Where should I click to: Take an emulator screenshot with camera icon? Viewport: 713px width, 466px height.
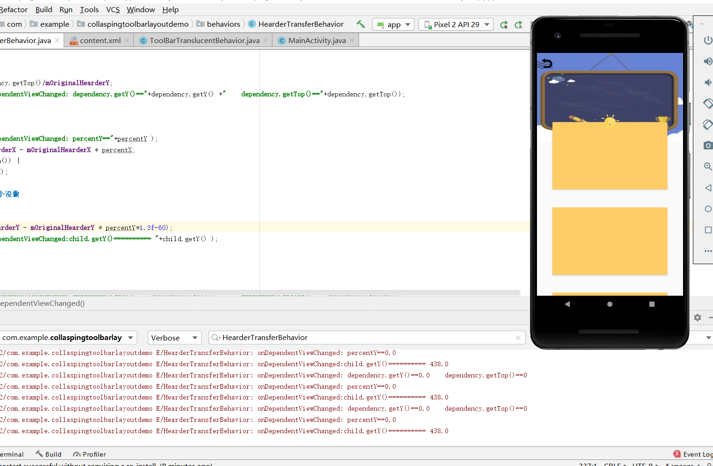(x=708, y=145)
